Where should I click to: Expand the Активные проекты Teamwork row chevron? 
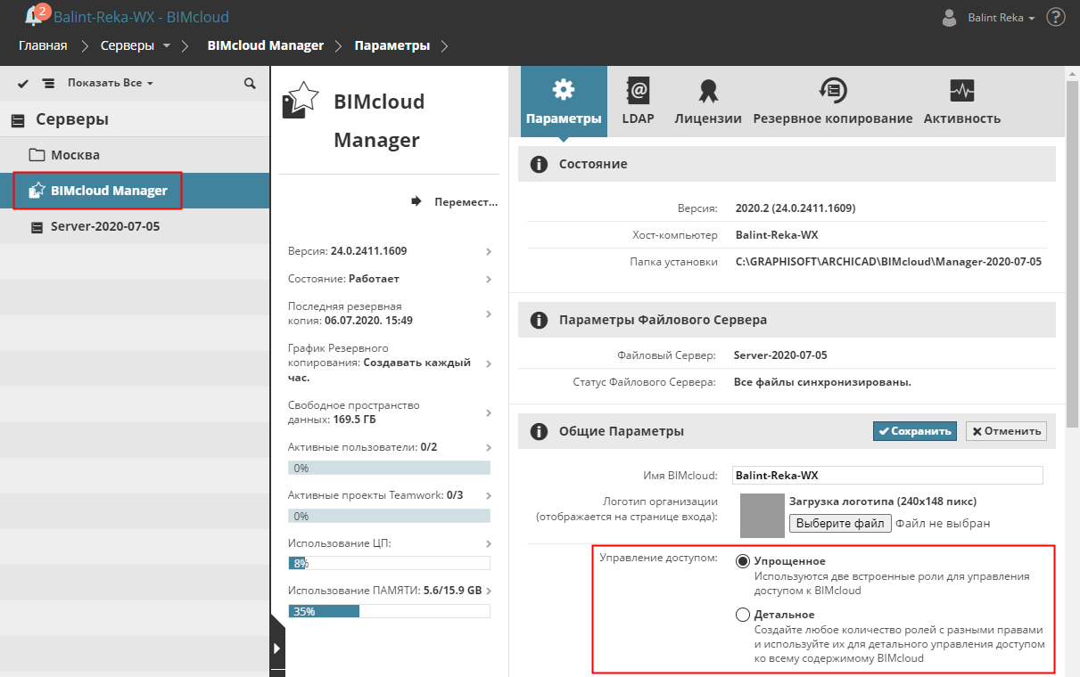[x=489, y=495]
